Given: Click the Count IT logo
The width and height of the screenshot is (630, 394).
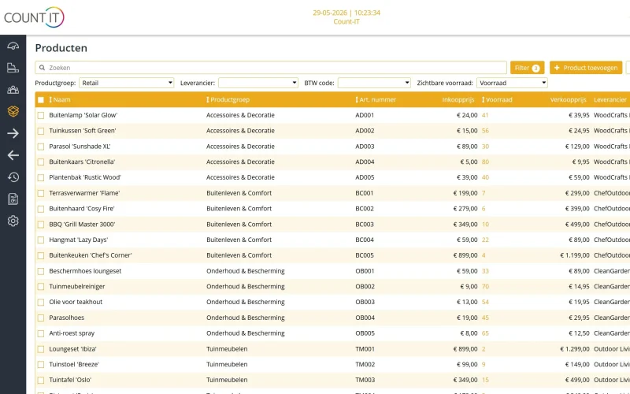Looking at the screenshot, I should tap(34, 17).
